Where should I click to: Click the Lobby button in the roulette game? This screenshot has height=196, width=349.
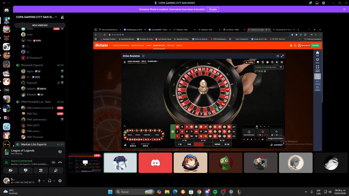(249, 62)
